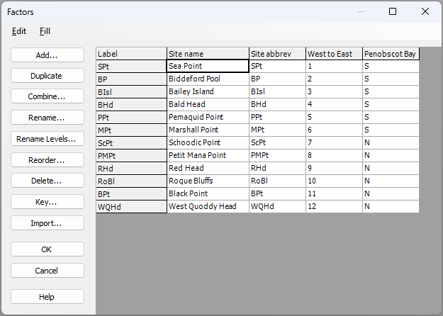Click the West to East column header
The height and width of the screenshot is (316, 443).
point(333,54)
